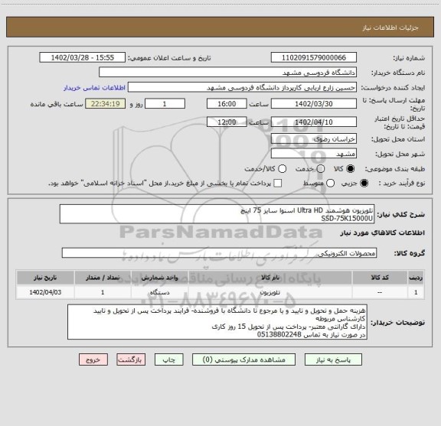
Task: Click the general description box with SSD-75K15000U
Action: point(217,214)
